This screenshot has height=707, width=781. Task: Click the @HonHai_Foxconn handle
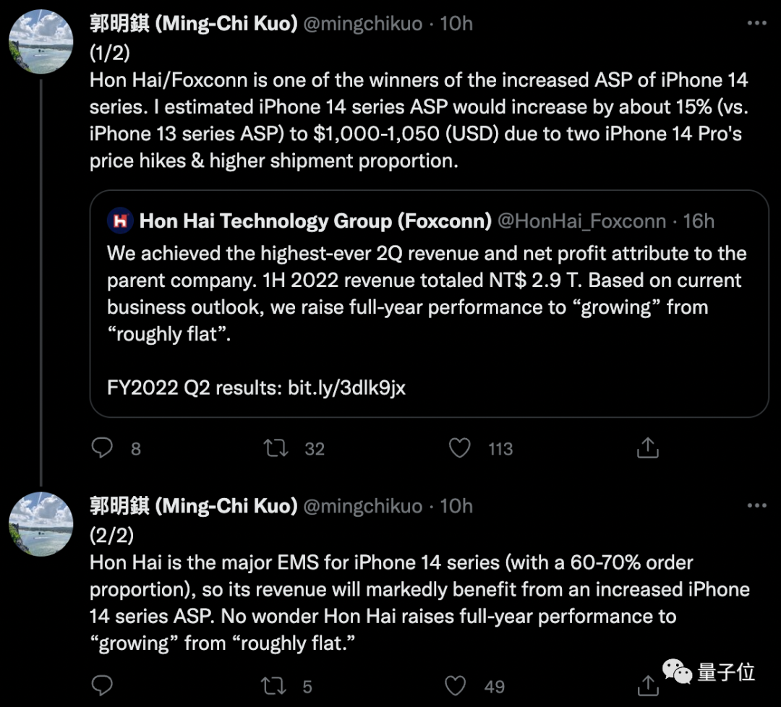[582, 221]
